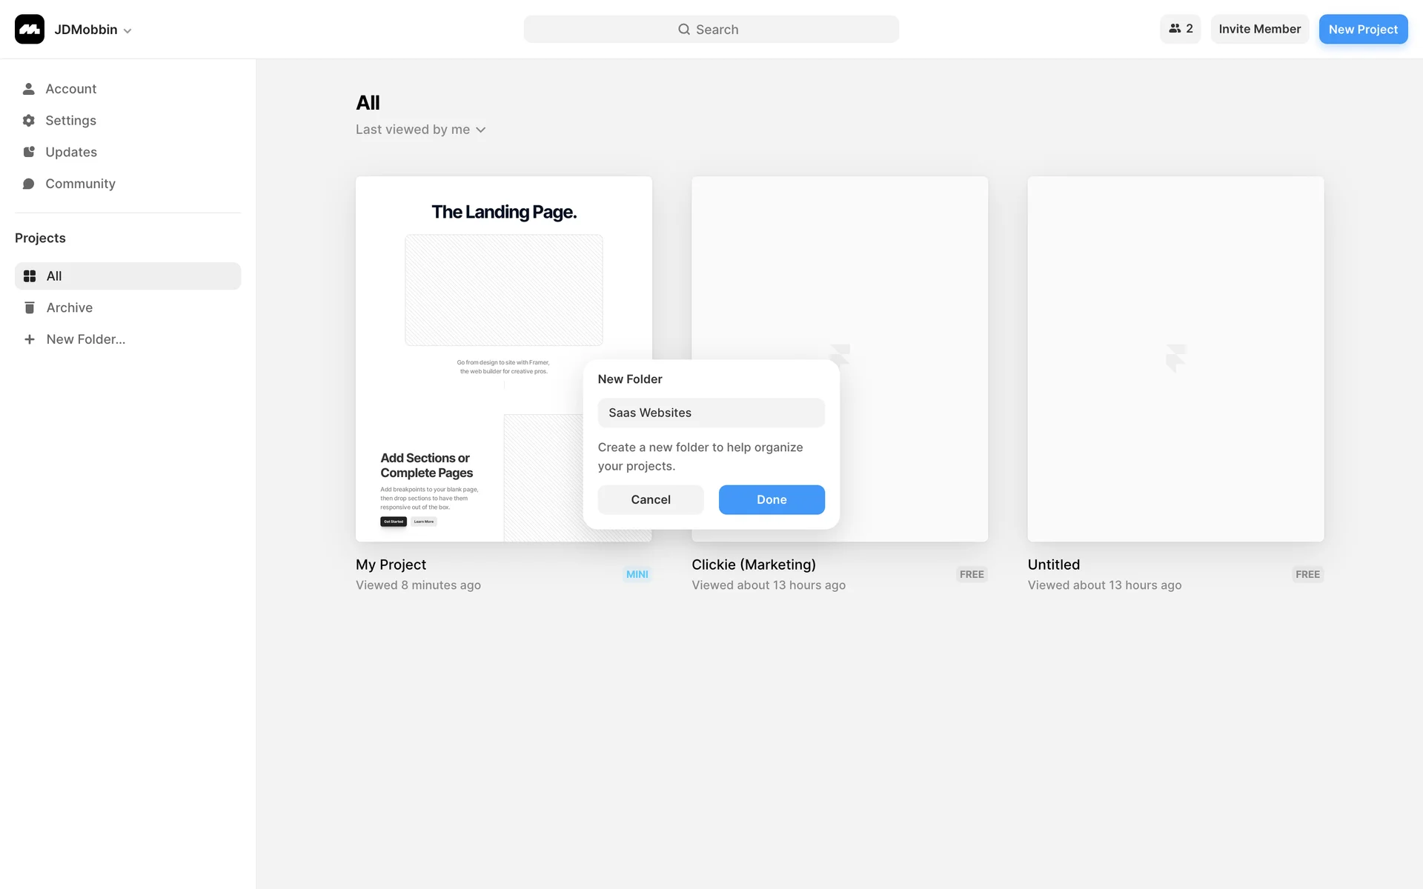Cancel the New Folder dialog
The height and width of the screenshot is (889, 1423).
pyautogui.click(x=650, y=500)
